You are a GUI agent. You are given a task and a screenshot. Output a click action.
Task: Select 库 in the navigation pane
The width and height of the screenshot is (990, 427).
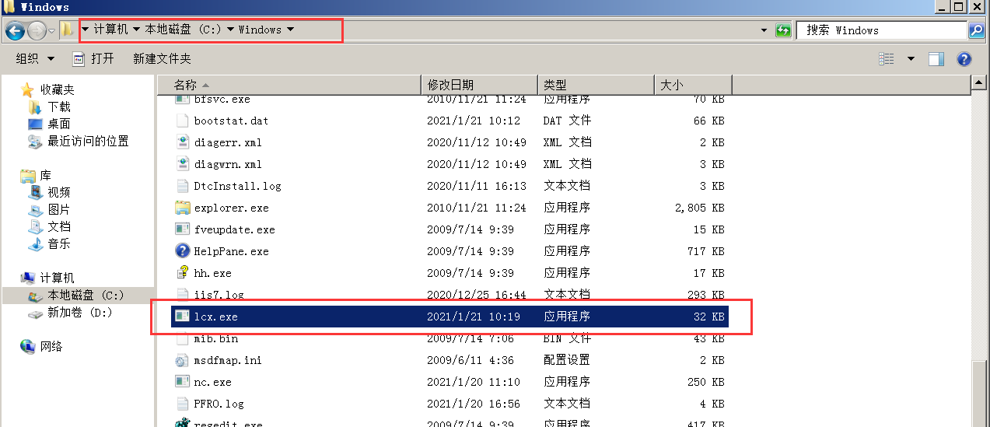click(45, 175)
